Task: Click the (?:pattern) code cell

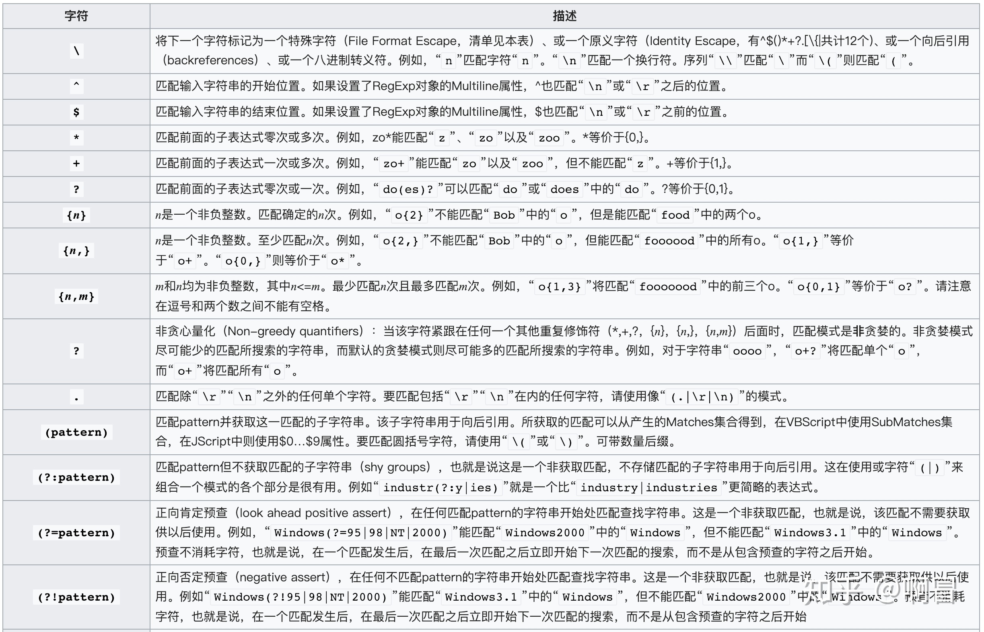Action: pyautogui.click(x=76, y=477)
